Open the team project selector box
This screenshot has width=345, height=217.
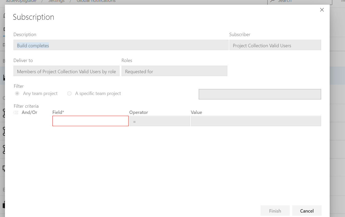coord(260,94)
